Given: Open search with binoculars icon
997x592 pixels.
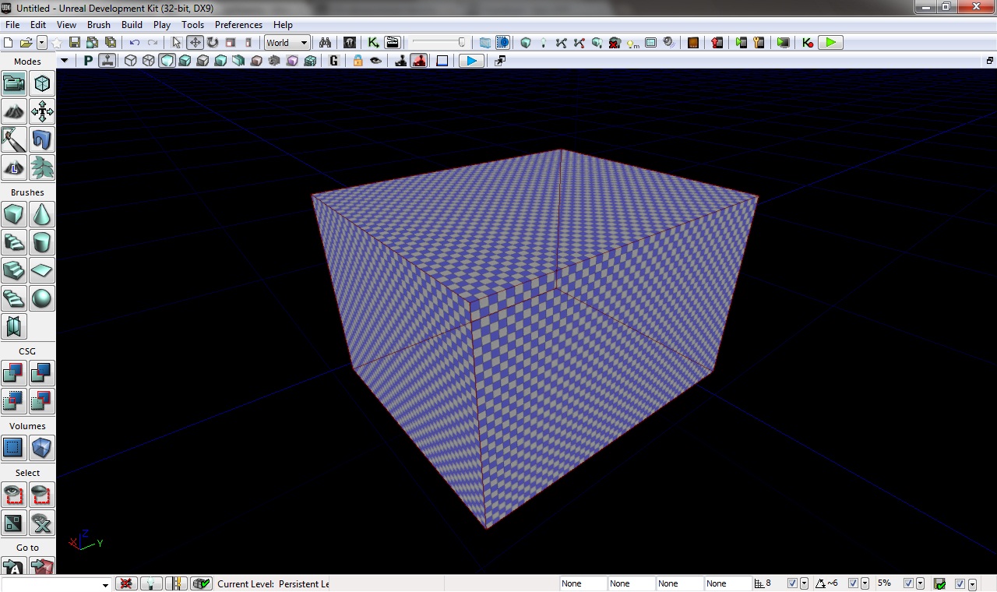Looking at the screenshot, I should (325, 43).
